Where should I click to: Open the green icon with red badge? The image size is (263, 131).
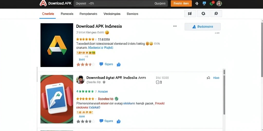(212, 3)
